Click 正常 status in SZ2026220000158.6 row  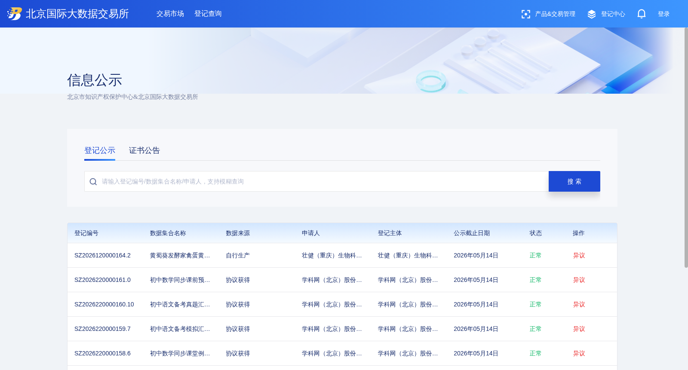(536, 353)
